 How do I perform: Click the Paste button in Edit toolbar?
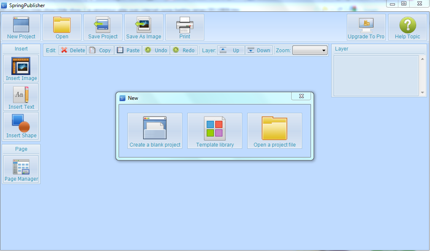pos(128,50)
